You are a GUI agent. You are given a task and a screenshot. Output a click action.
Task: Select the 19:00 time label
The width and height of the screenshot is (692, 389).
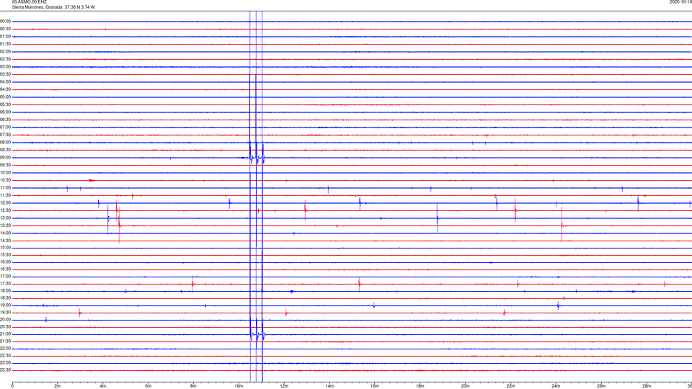(x=6, y=305)
